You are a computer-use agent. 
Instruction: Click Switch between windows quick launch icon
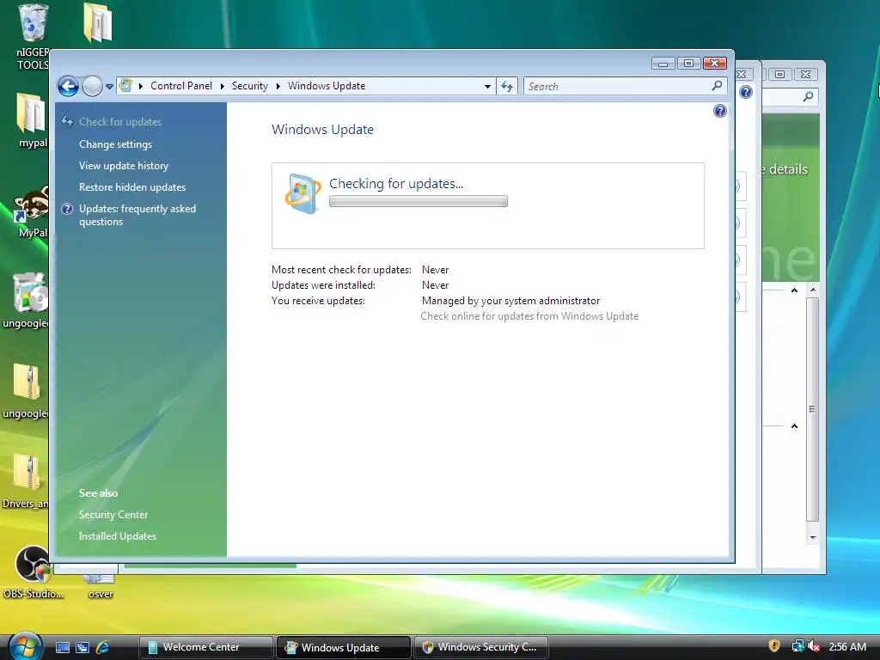[82, 647]
